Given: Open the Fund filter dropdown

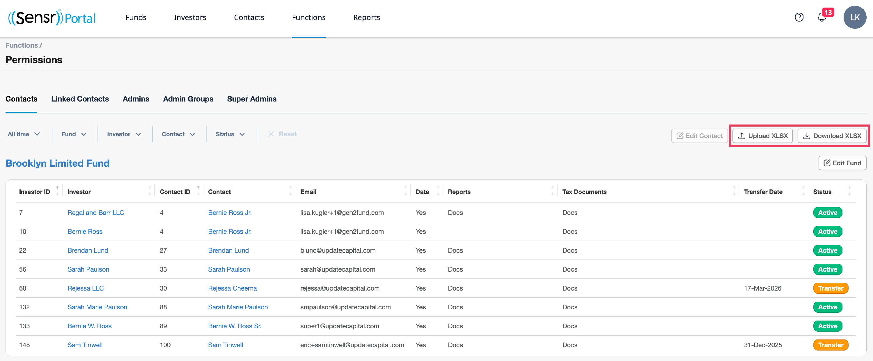Looking at the screenshot, I should (x=74, y=134).
